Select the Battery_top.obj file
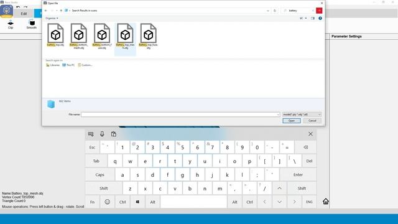 [x=55, y=35]
